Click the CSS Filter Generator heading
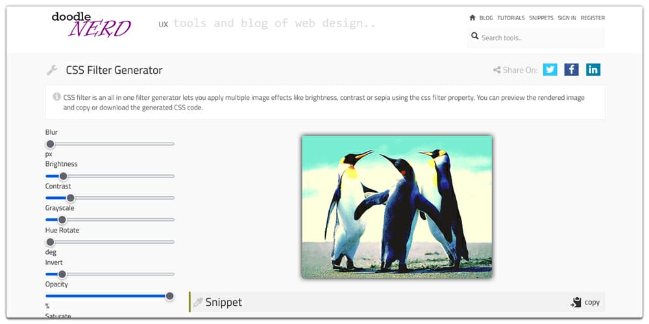This screenshot has width=649, height=324. click(114, 70)
